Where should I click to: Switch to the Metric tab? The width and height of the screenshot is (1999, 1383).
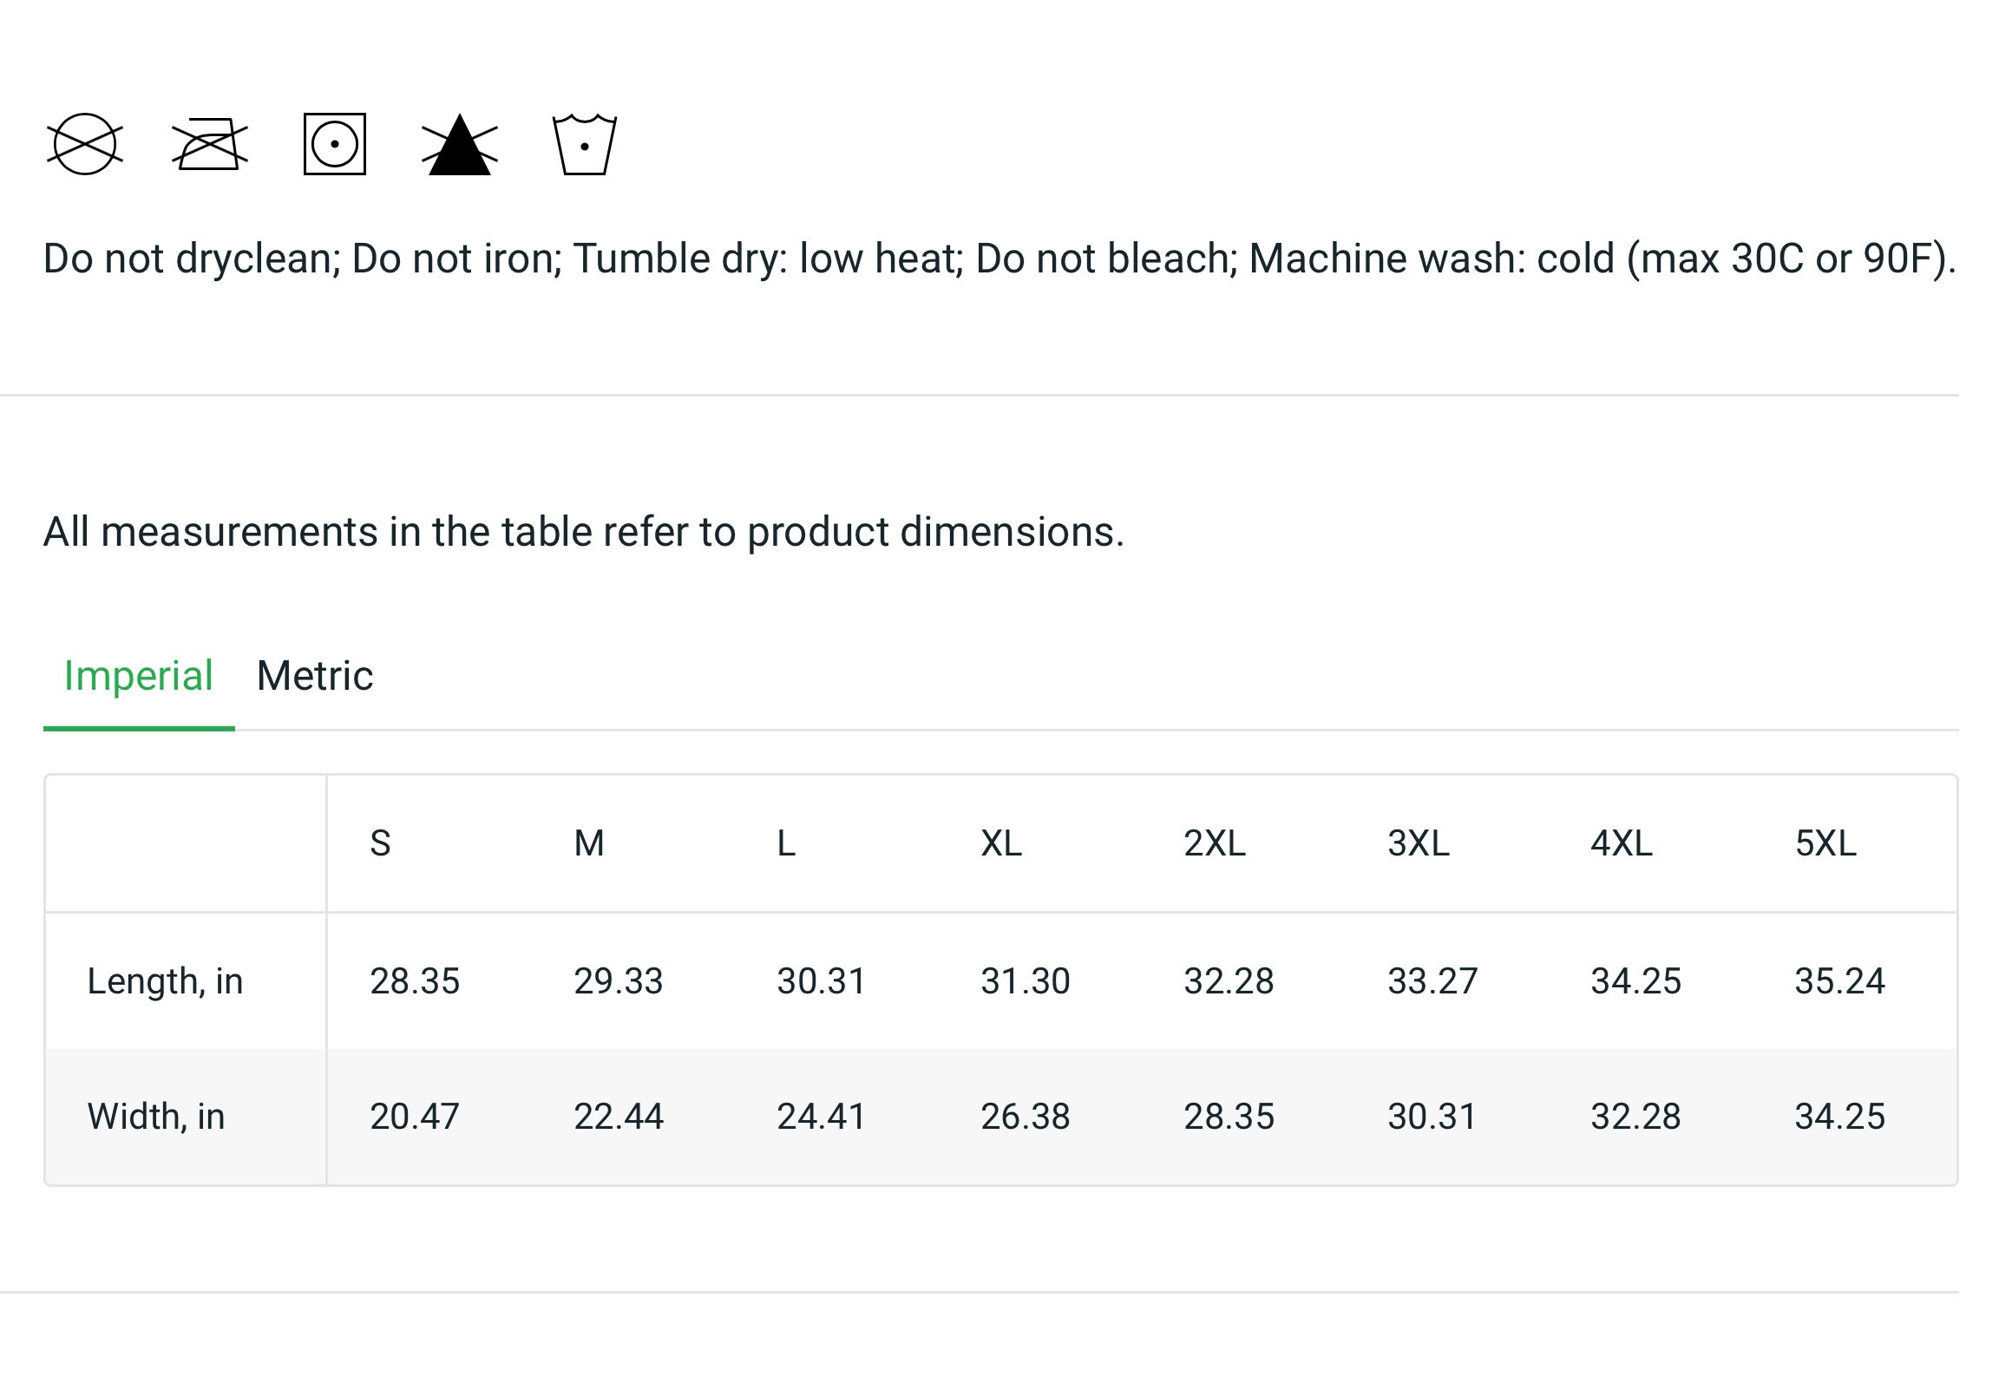[315, 676]
